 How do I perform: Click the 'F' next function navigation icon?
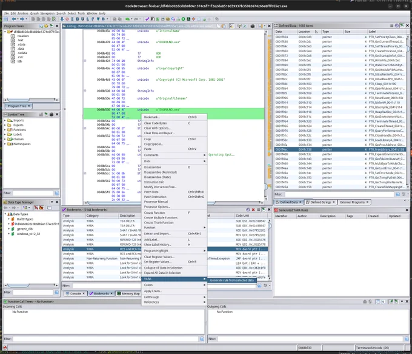93,19
